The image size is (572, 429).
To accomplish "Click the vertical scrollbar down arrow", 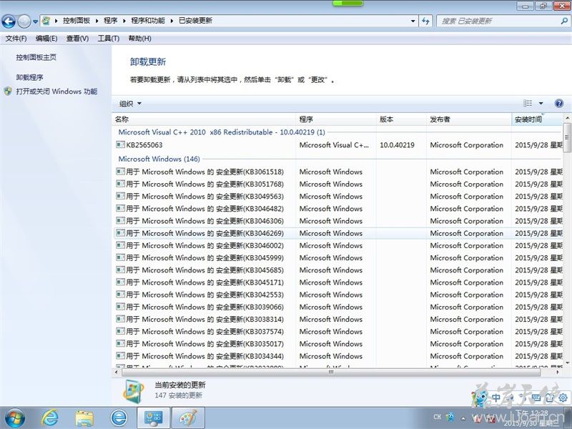I will 567,363.
